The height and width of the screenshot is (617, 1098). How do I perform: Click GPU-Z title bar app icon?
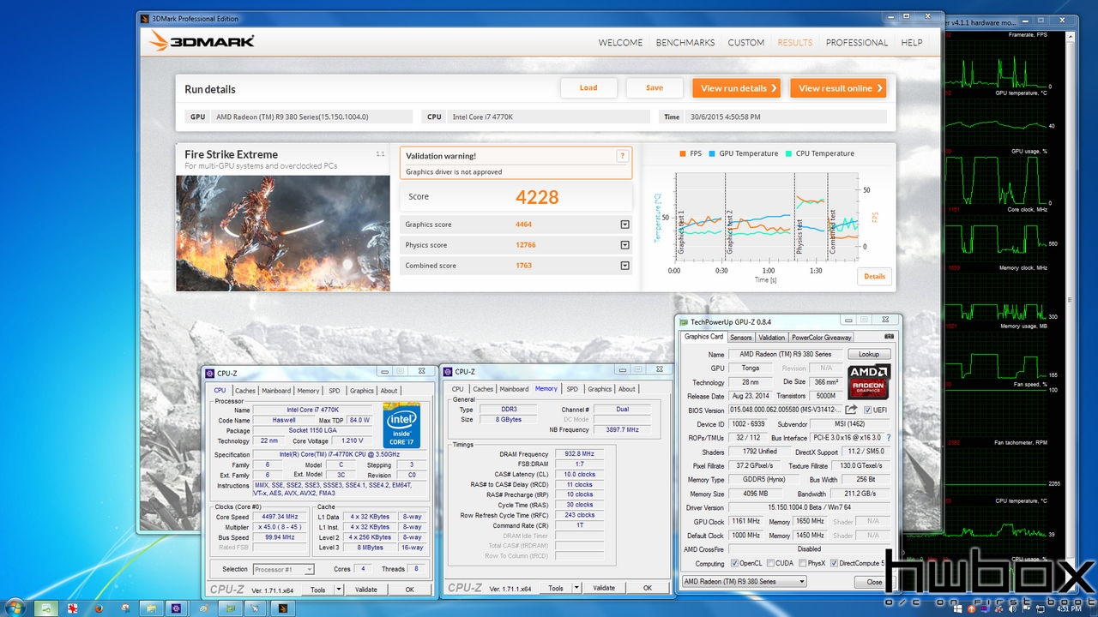click(684, 321)
